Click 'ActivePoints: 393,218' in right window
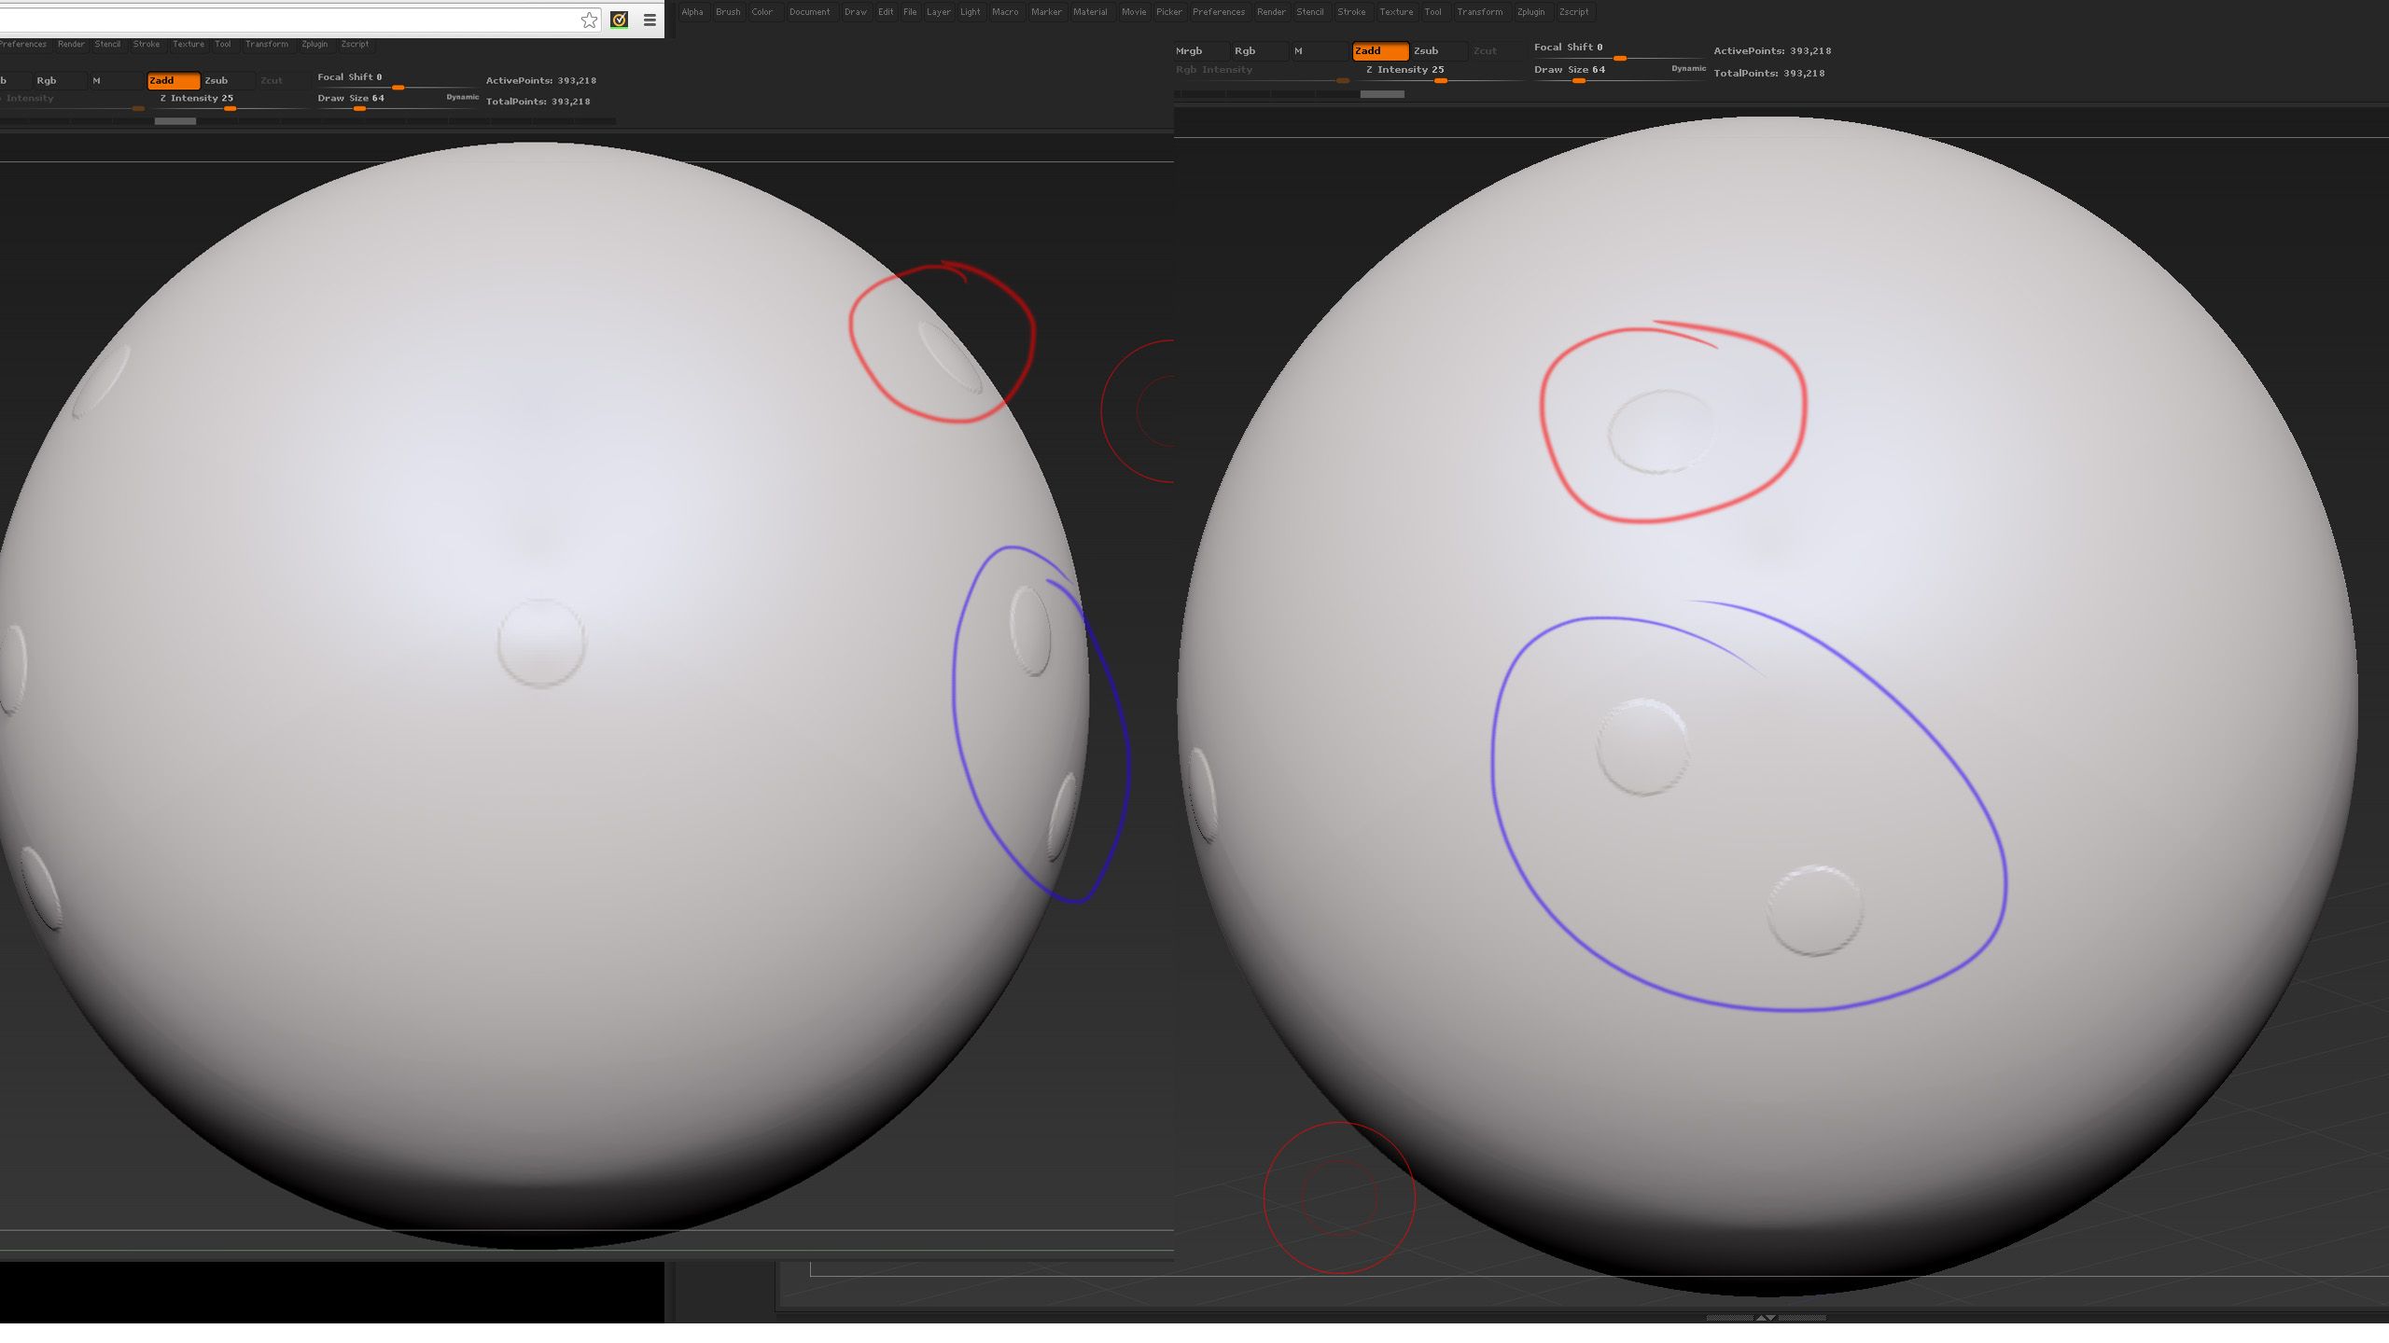This screenshot has width=2389, height=1343. click(x=1772, y=51)
